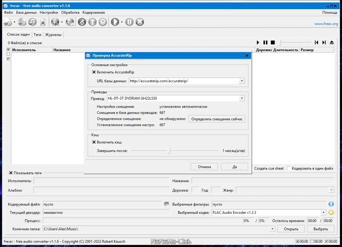The image size is (342, 247).
Task: Select the Add audio CD contents icon
Action: pyautogui.click(x=21, y=22)
